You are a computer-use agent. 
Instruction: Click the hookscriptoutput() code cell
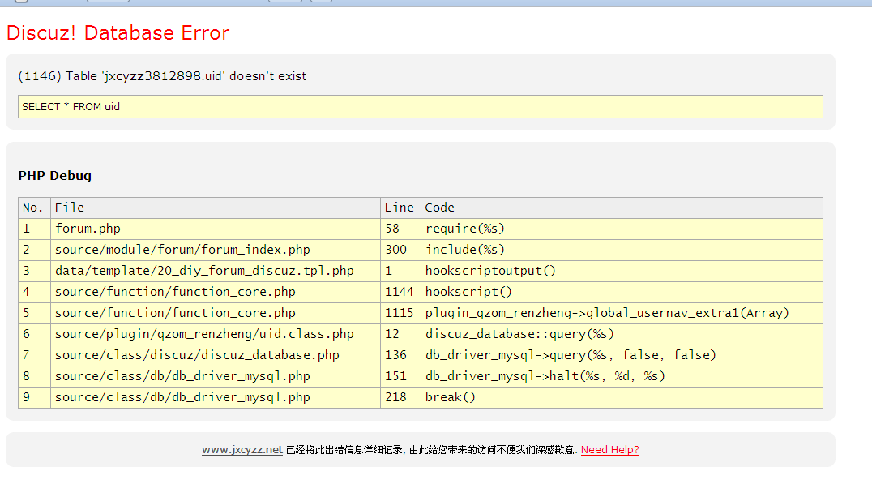click(x=622, y=271)
